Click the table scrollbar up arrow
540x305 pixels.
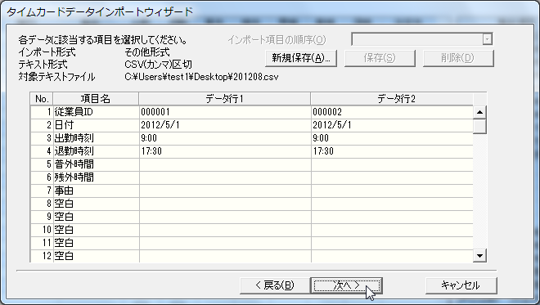click(479, 112)
